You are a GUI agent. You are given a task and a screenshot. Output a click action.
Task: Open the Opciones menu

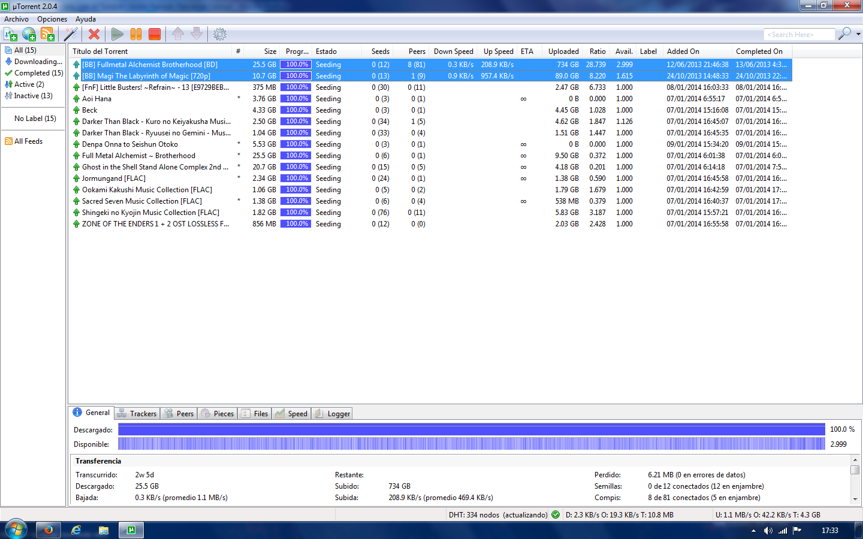(52, 19)
